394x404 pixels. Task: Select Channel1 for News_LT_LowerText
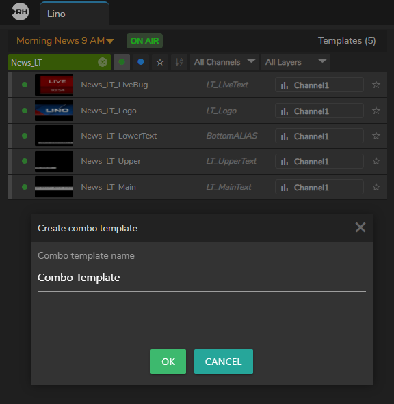[x=319, y=136]
